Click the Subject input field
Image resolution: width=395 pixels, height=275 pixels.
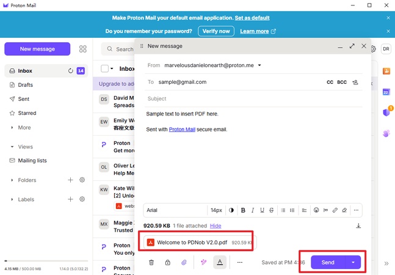[x=253, y=98]
